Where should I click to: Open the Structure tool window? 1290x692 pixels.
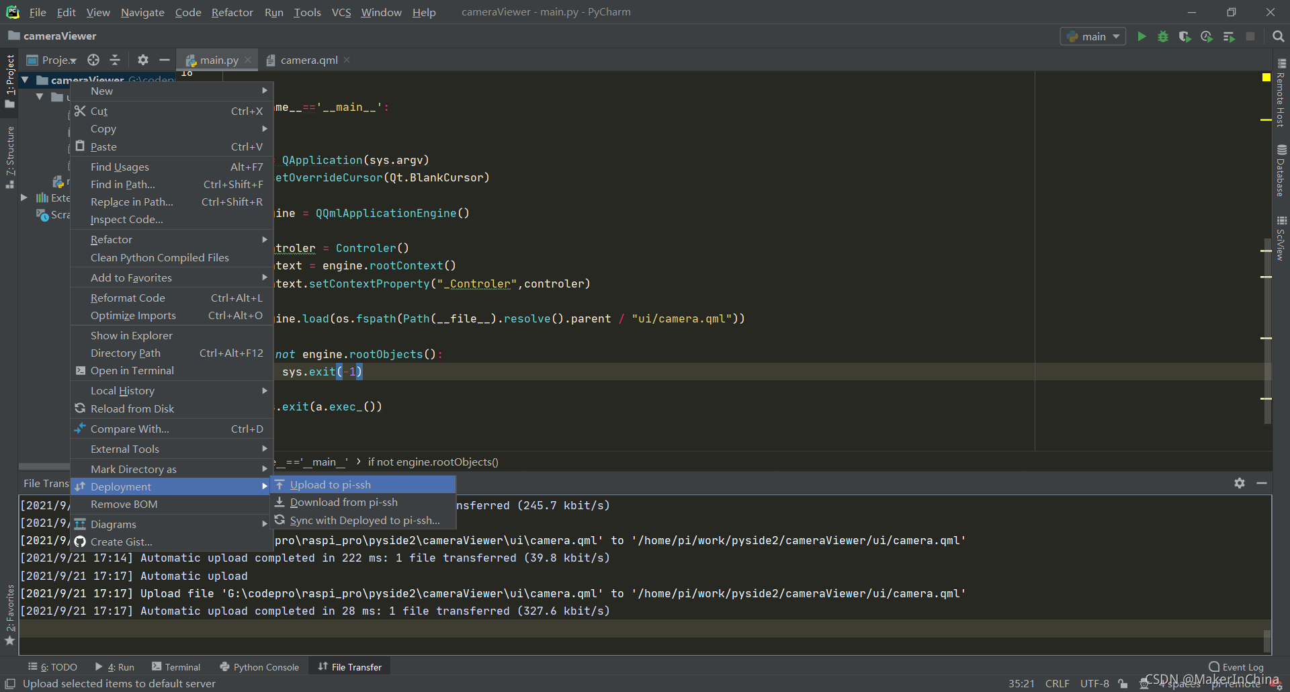[x=10, y=158]
